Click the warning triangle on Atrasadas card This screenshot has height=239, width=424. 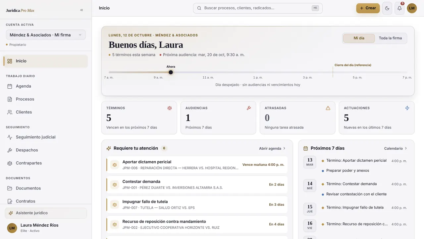(328, 108)
